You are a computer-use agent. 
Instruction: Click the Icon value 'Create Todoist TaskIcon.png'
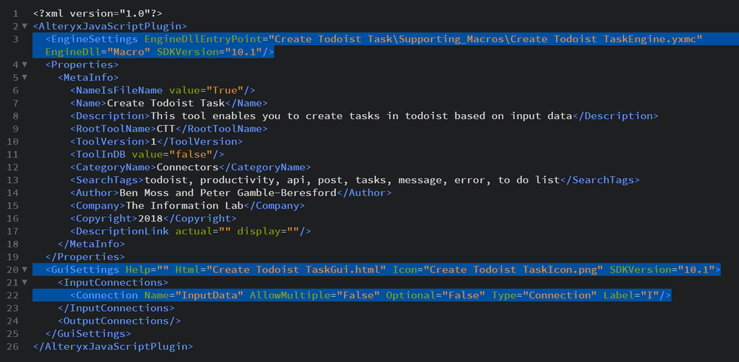click(513, 269)
